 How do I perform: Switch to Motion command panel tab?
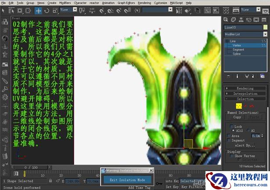[x=248, y=20]
